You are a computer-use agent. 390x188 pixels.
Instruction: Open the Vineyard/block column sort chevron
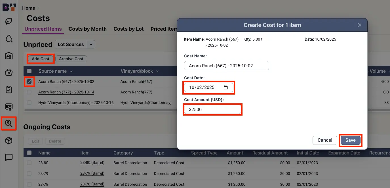pyautogui.click(x=157, y=71)
